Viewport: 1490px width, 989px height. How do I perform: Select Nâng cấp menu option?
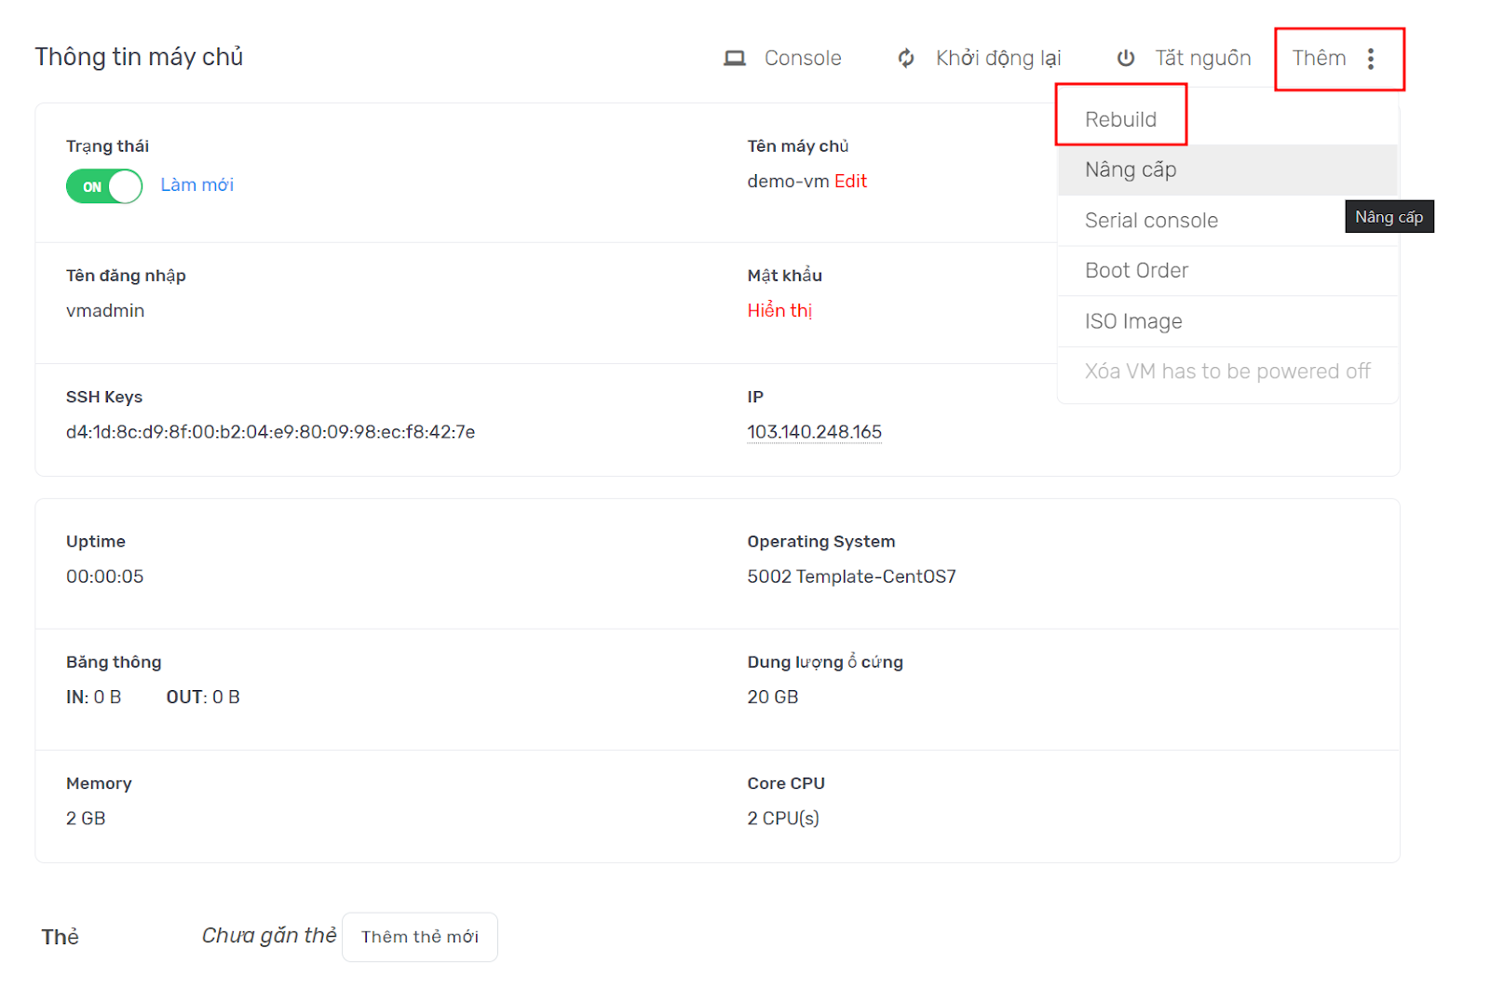pos(1131,169)
